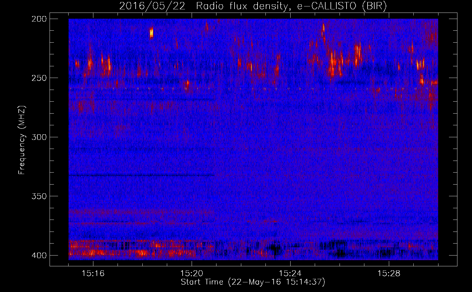The image size is (472, 292).
Task: Click the "350" frequency tick label
Action: pos(39,196)
